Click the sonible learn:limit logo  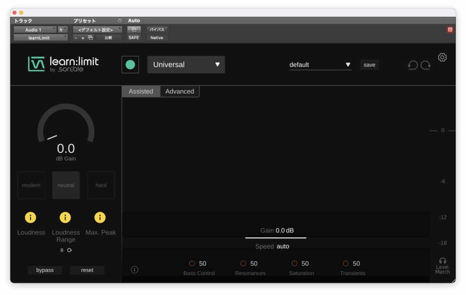coord(63,64)
